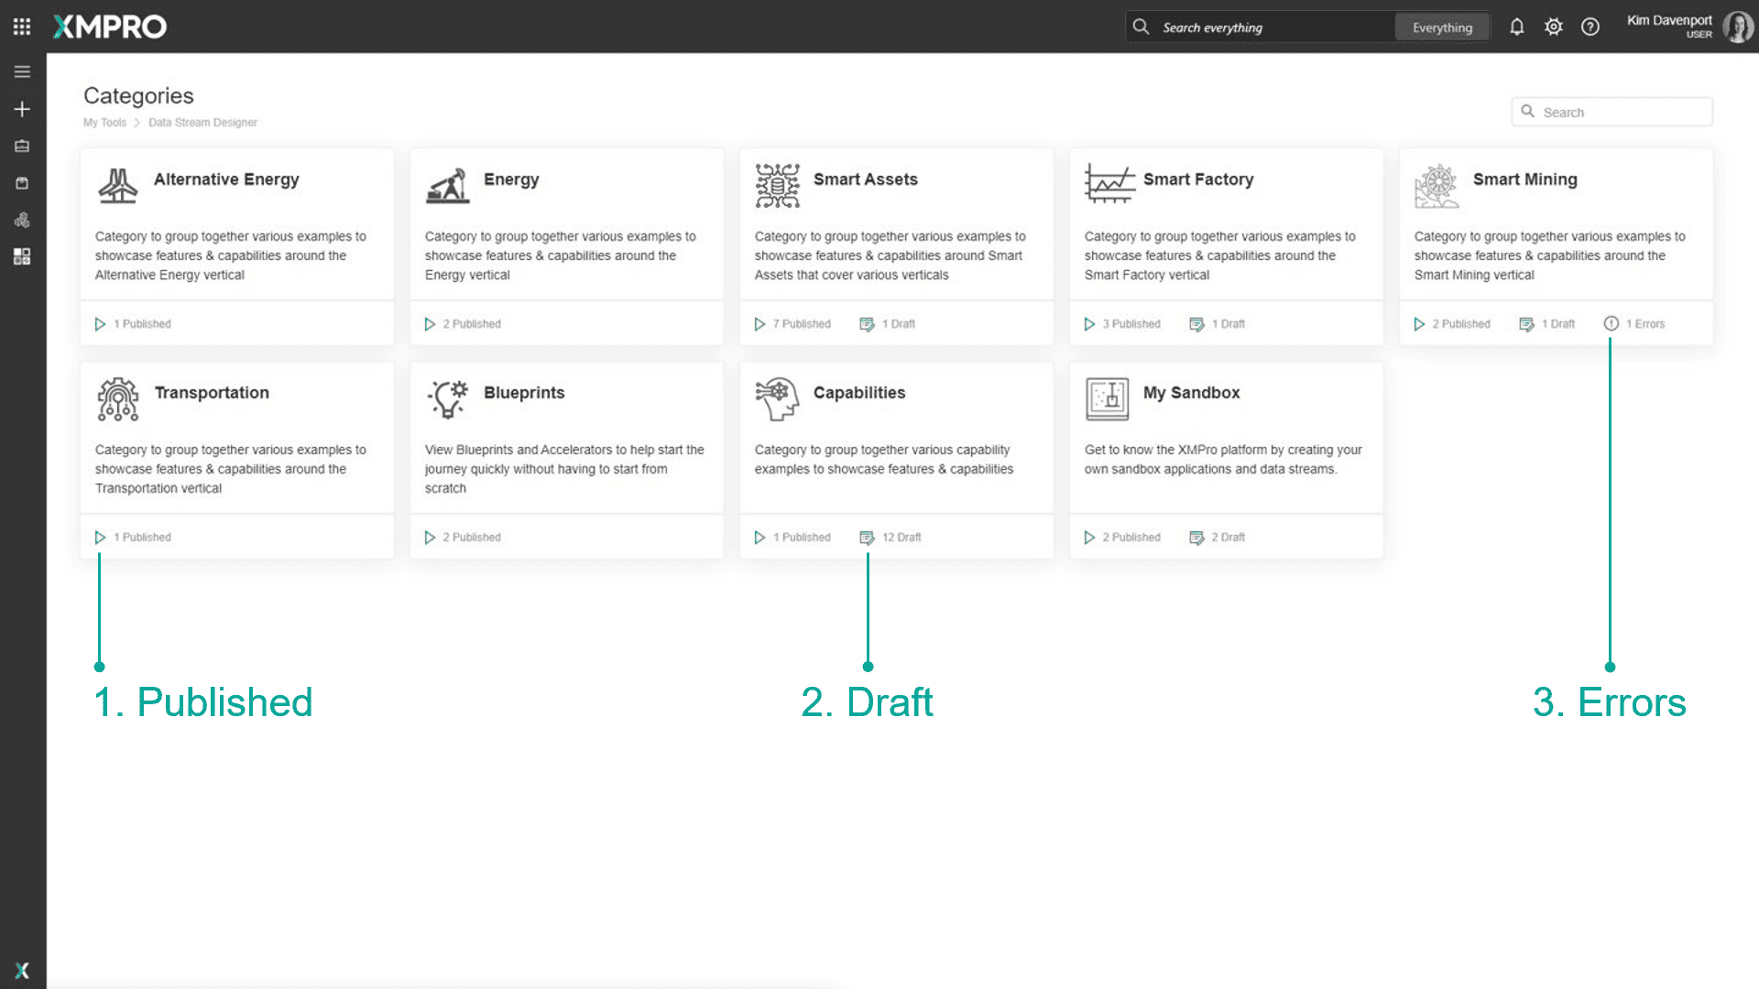Viewport: 1759px width, 989px height.
Task: Select the My Sandbox icon
Action: 1106,397
